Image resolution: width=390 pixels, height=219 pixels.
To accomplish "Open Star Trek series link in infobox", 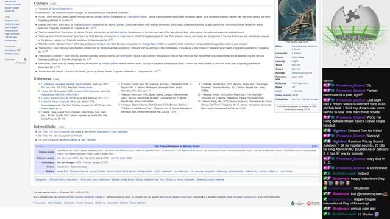I will 296,65.
